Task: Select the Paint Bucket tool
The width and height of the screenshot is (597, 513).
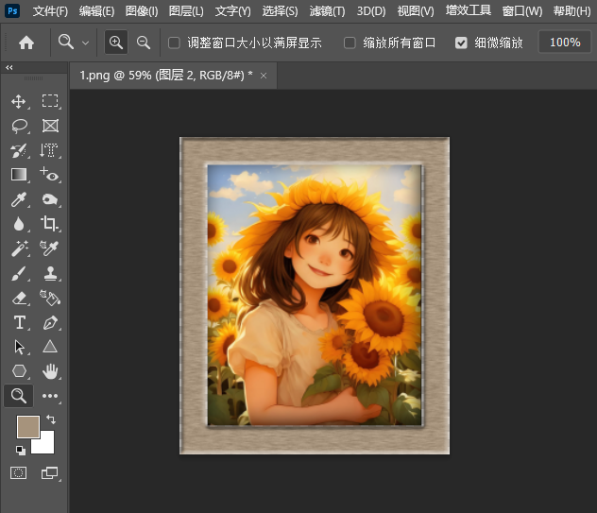Action: [50, 298]
